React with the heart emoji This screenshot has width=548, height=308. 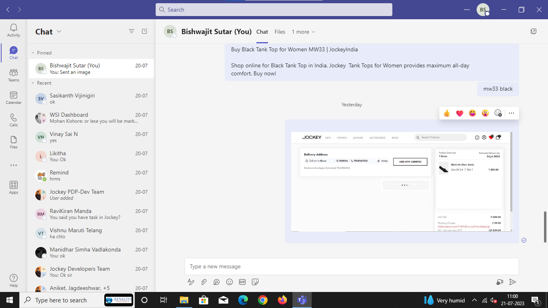[460, 113]
